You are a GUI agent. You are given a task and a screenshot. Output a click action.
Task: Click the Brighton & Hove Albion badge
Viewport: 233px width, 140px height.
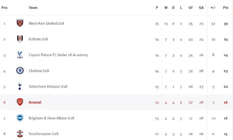(20, 118)
